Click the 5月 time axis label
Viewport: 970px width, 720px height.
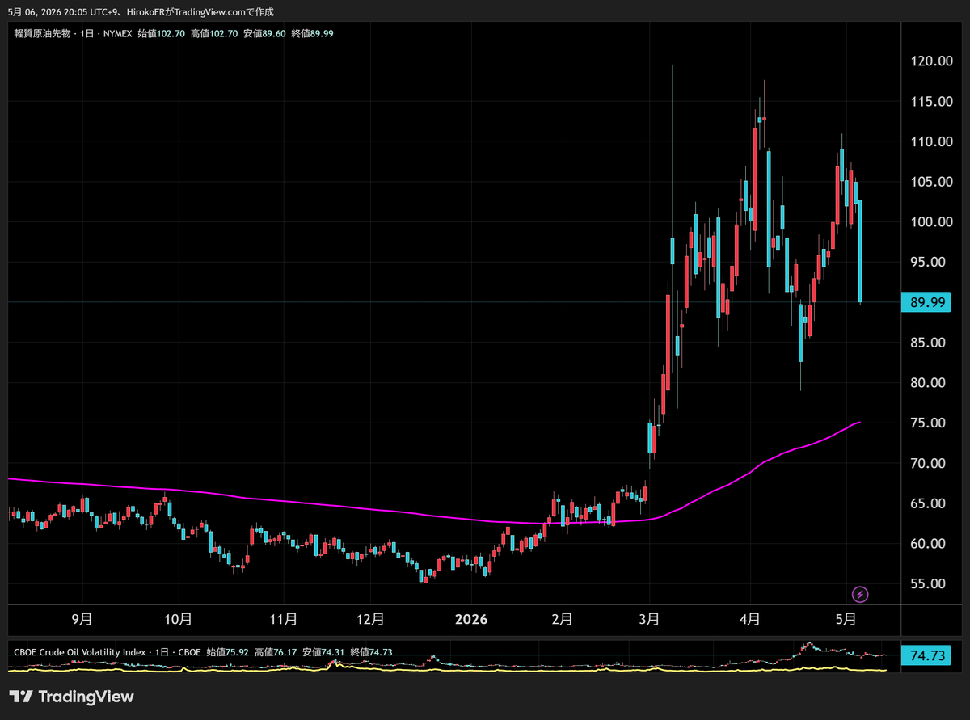845,620
